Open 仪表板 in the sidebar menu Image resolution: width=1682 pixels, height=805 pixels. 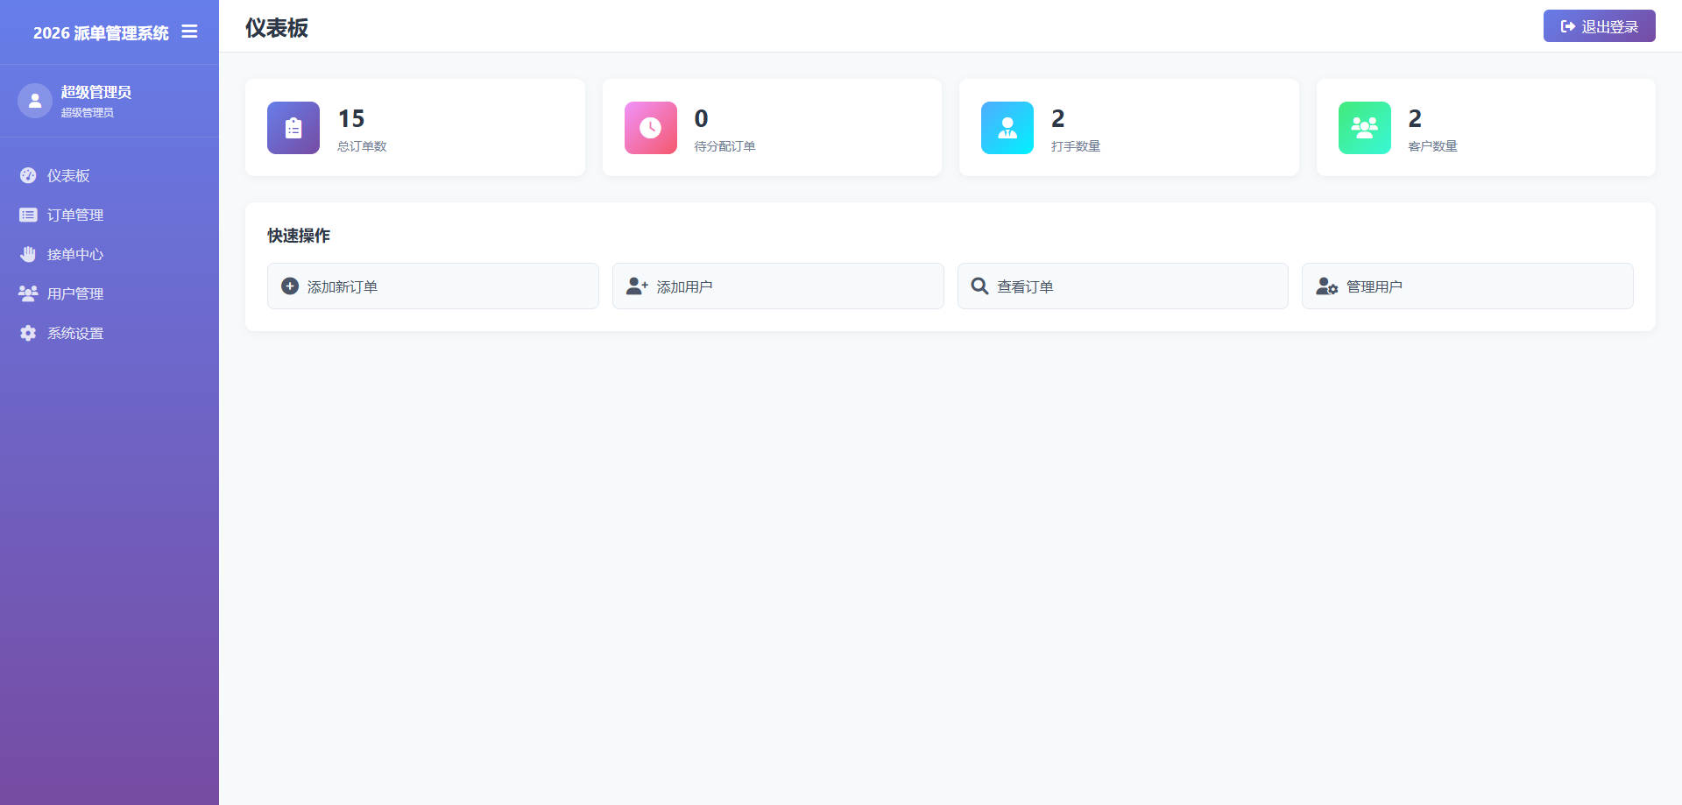pos(68,176)
